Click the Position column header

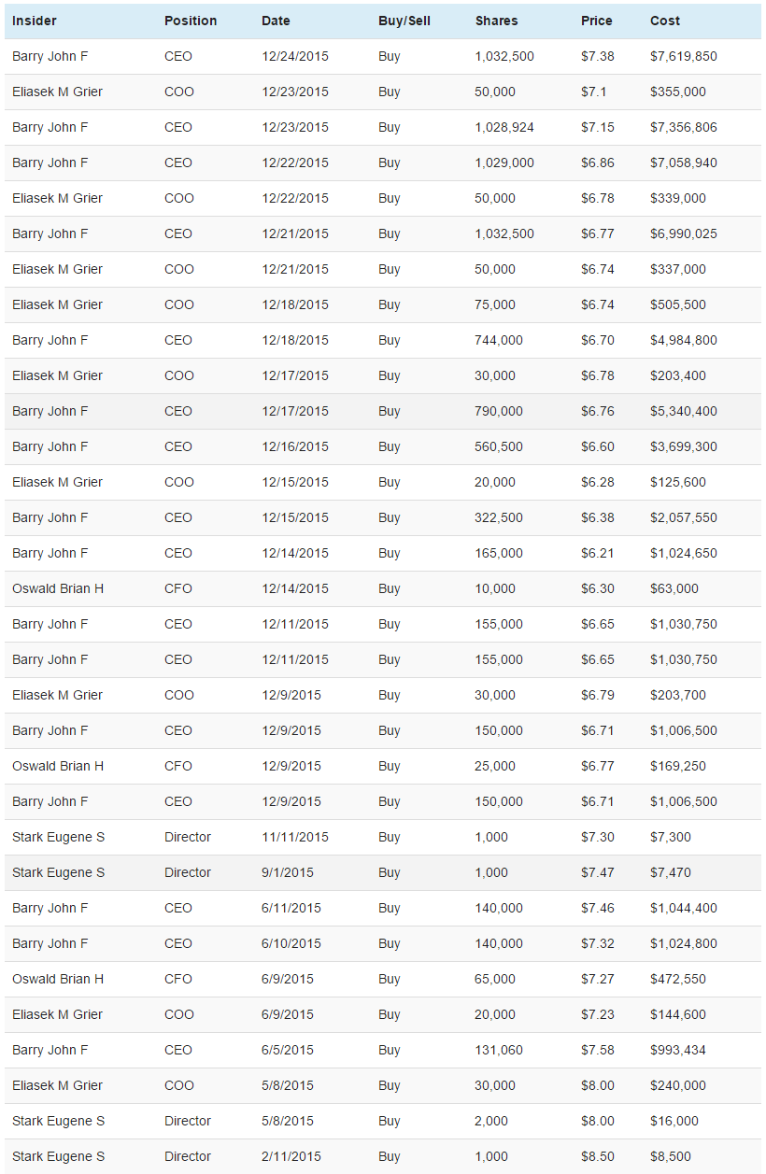click(191, 21)
